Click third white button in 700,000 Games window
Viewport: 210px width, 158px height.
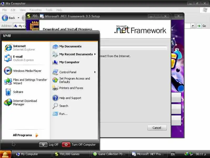[176, 120]
